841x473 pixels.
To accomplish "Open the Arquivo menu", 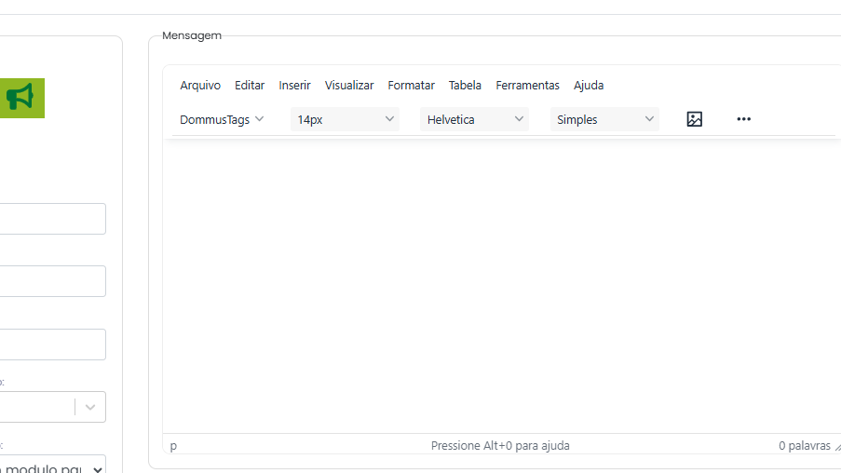I will 200,85.
